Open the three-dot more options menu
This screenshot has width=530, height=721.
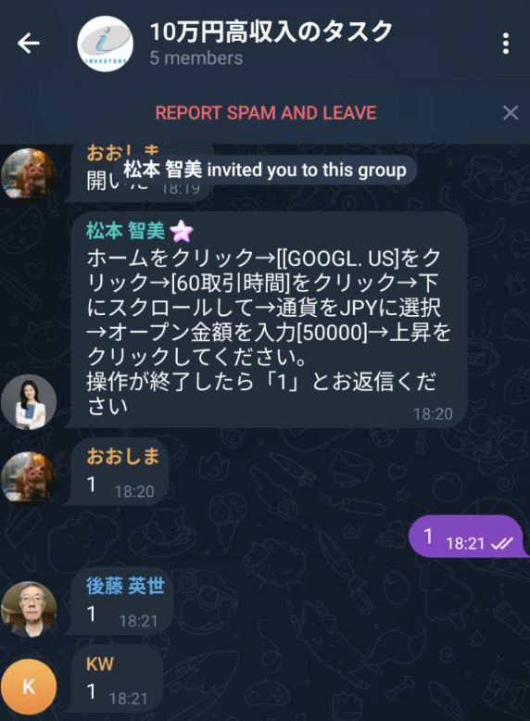tap(506, 44)
